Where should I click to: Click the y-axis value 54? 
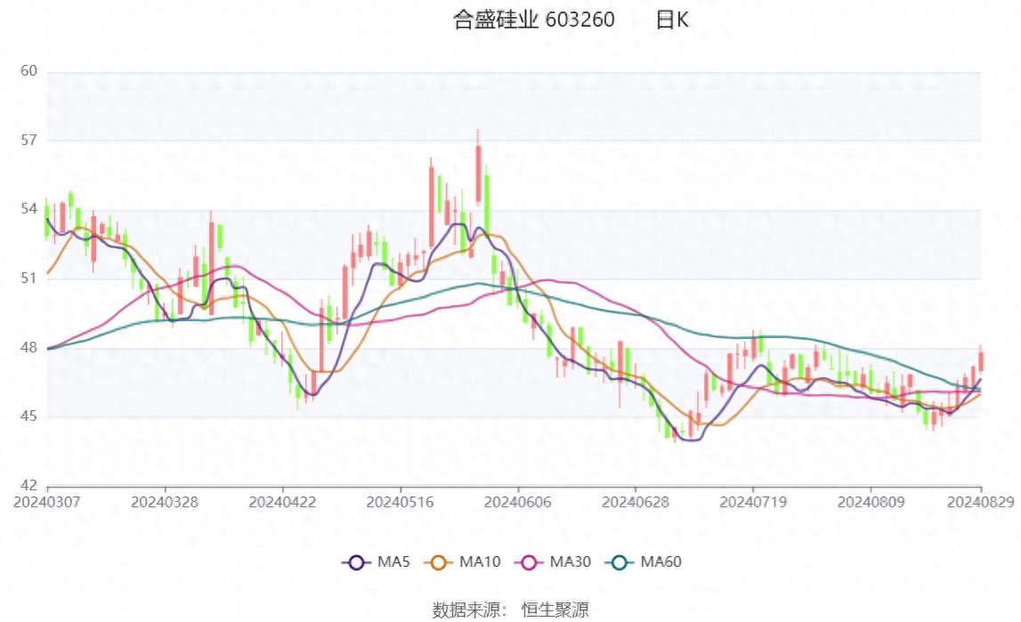click(28, 209)
